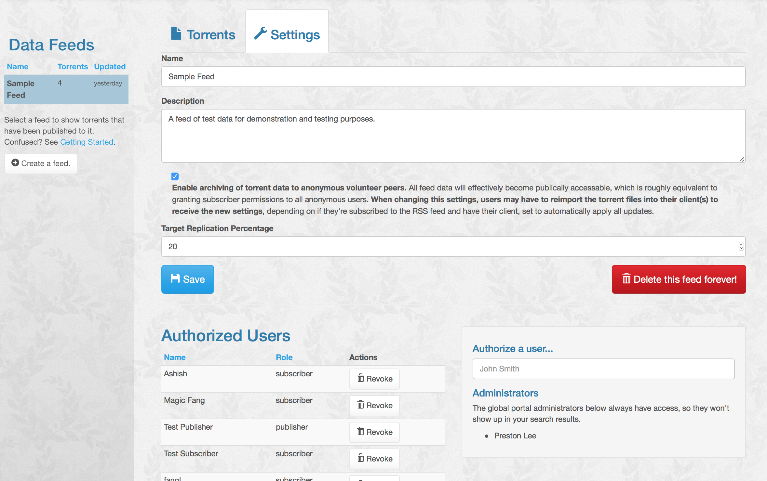Screen dimensions: 767x481
Task: Click the trash icon on Delete this feed
Action: click(x=626, y=279)
